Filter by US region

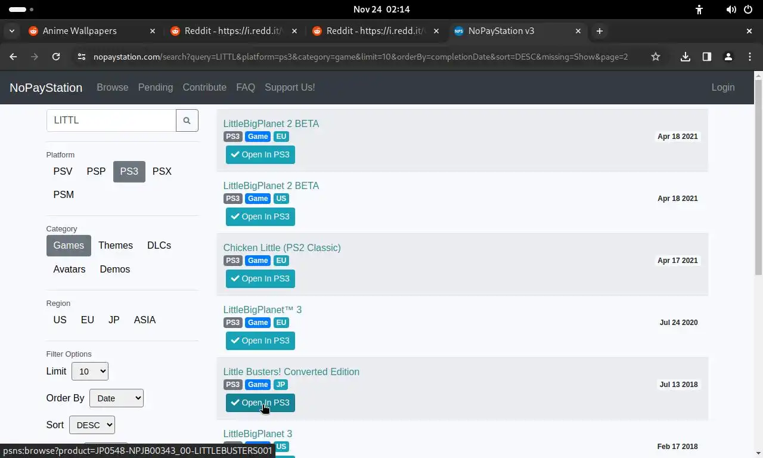(60, 320)
